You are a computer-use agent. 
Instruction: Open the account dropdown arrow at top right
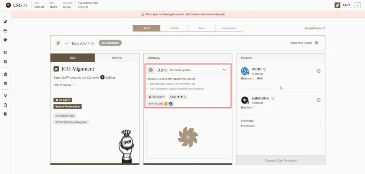pyautogui.click(x=357, y=5)
